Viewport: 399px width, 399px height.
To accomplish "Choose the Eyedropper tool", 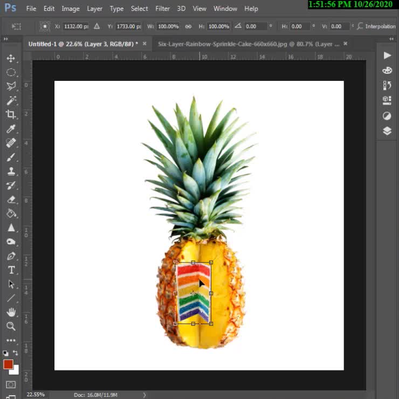I will pyautogui.click(x=11, y=129).
